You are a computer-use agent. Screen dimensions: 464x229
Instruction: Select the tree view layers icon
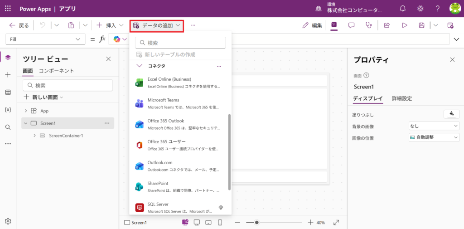click(8, 58)
